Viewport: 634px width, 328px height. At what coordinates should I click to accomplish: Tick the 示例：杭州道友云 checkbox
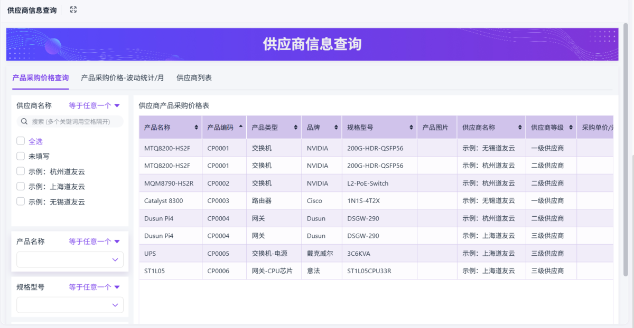tap(21, 171)
